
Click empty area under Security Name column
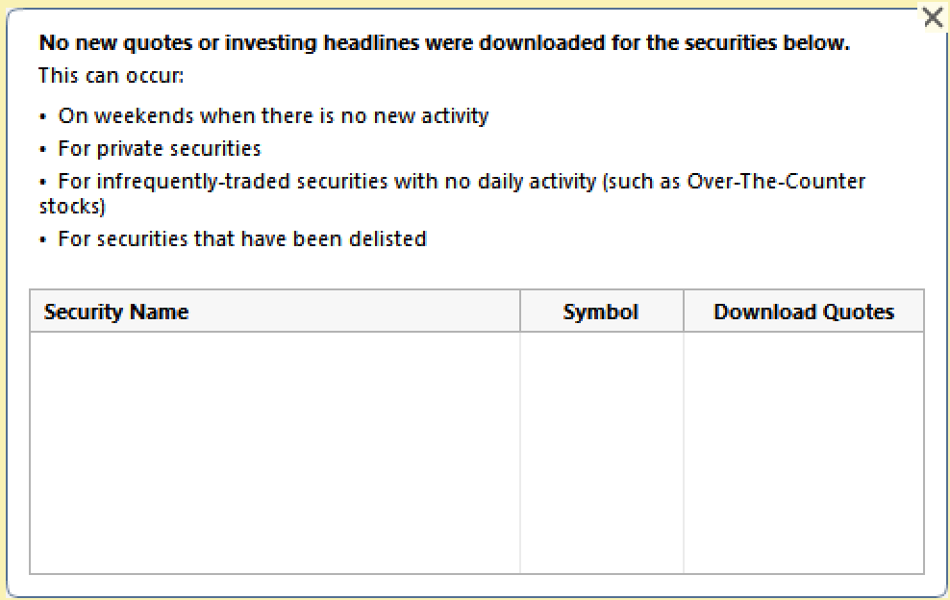274,452
